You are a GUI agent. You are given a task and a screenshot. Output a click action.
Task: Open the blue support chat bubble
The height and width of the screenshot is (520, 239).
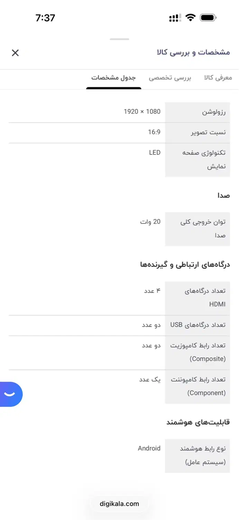(10, 394)
